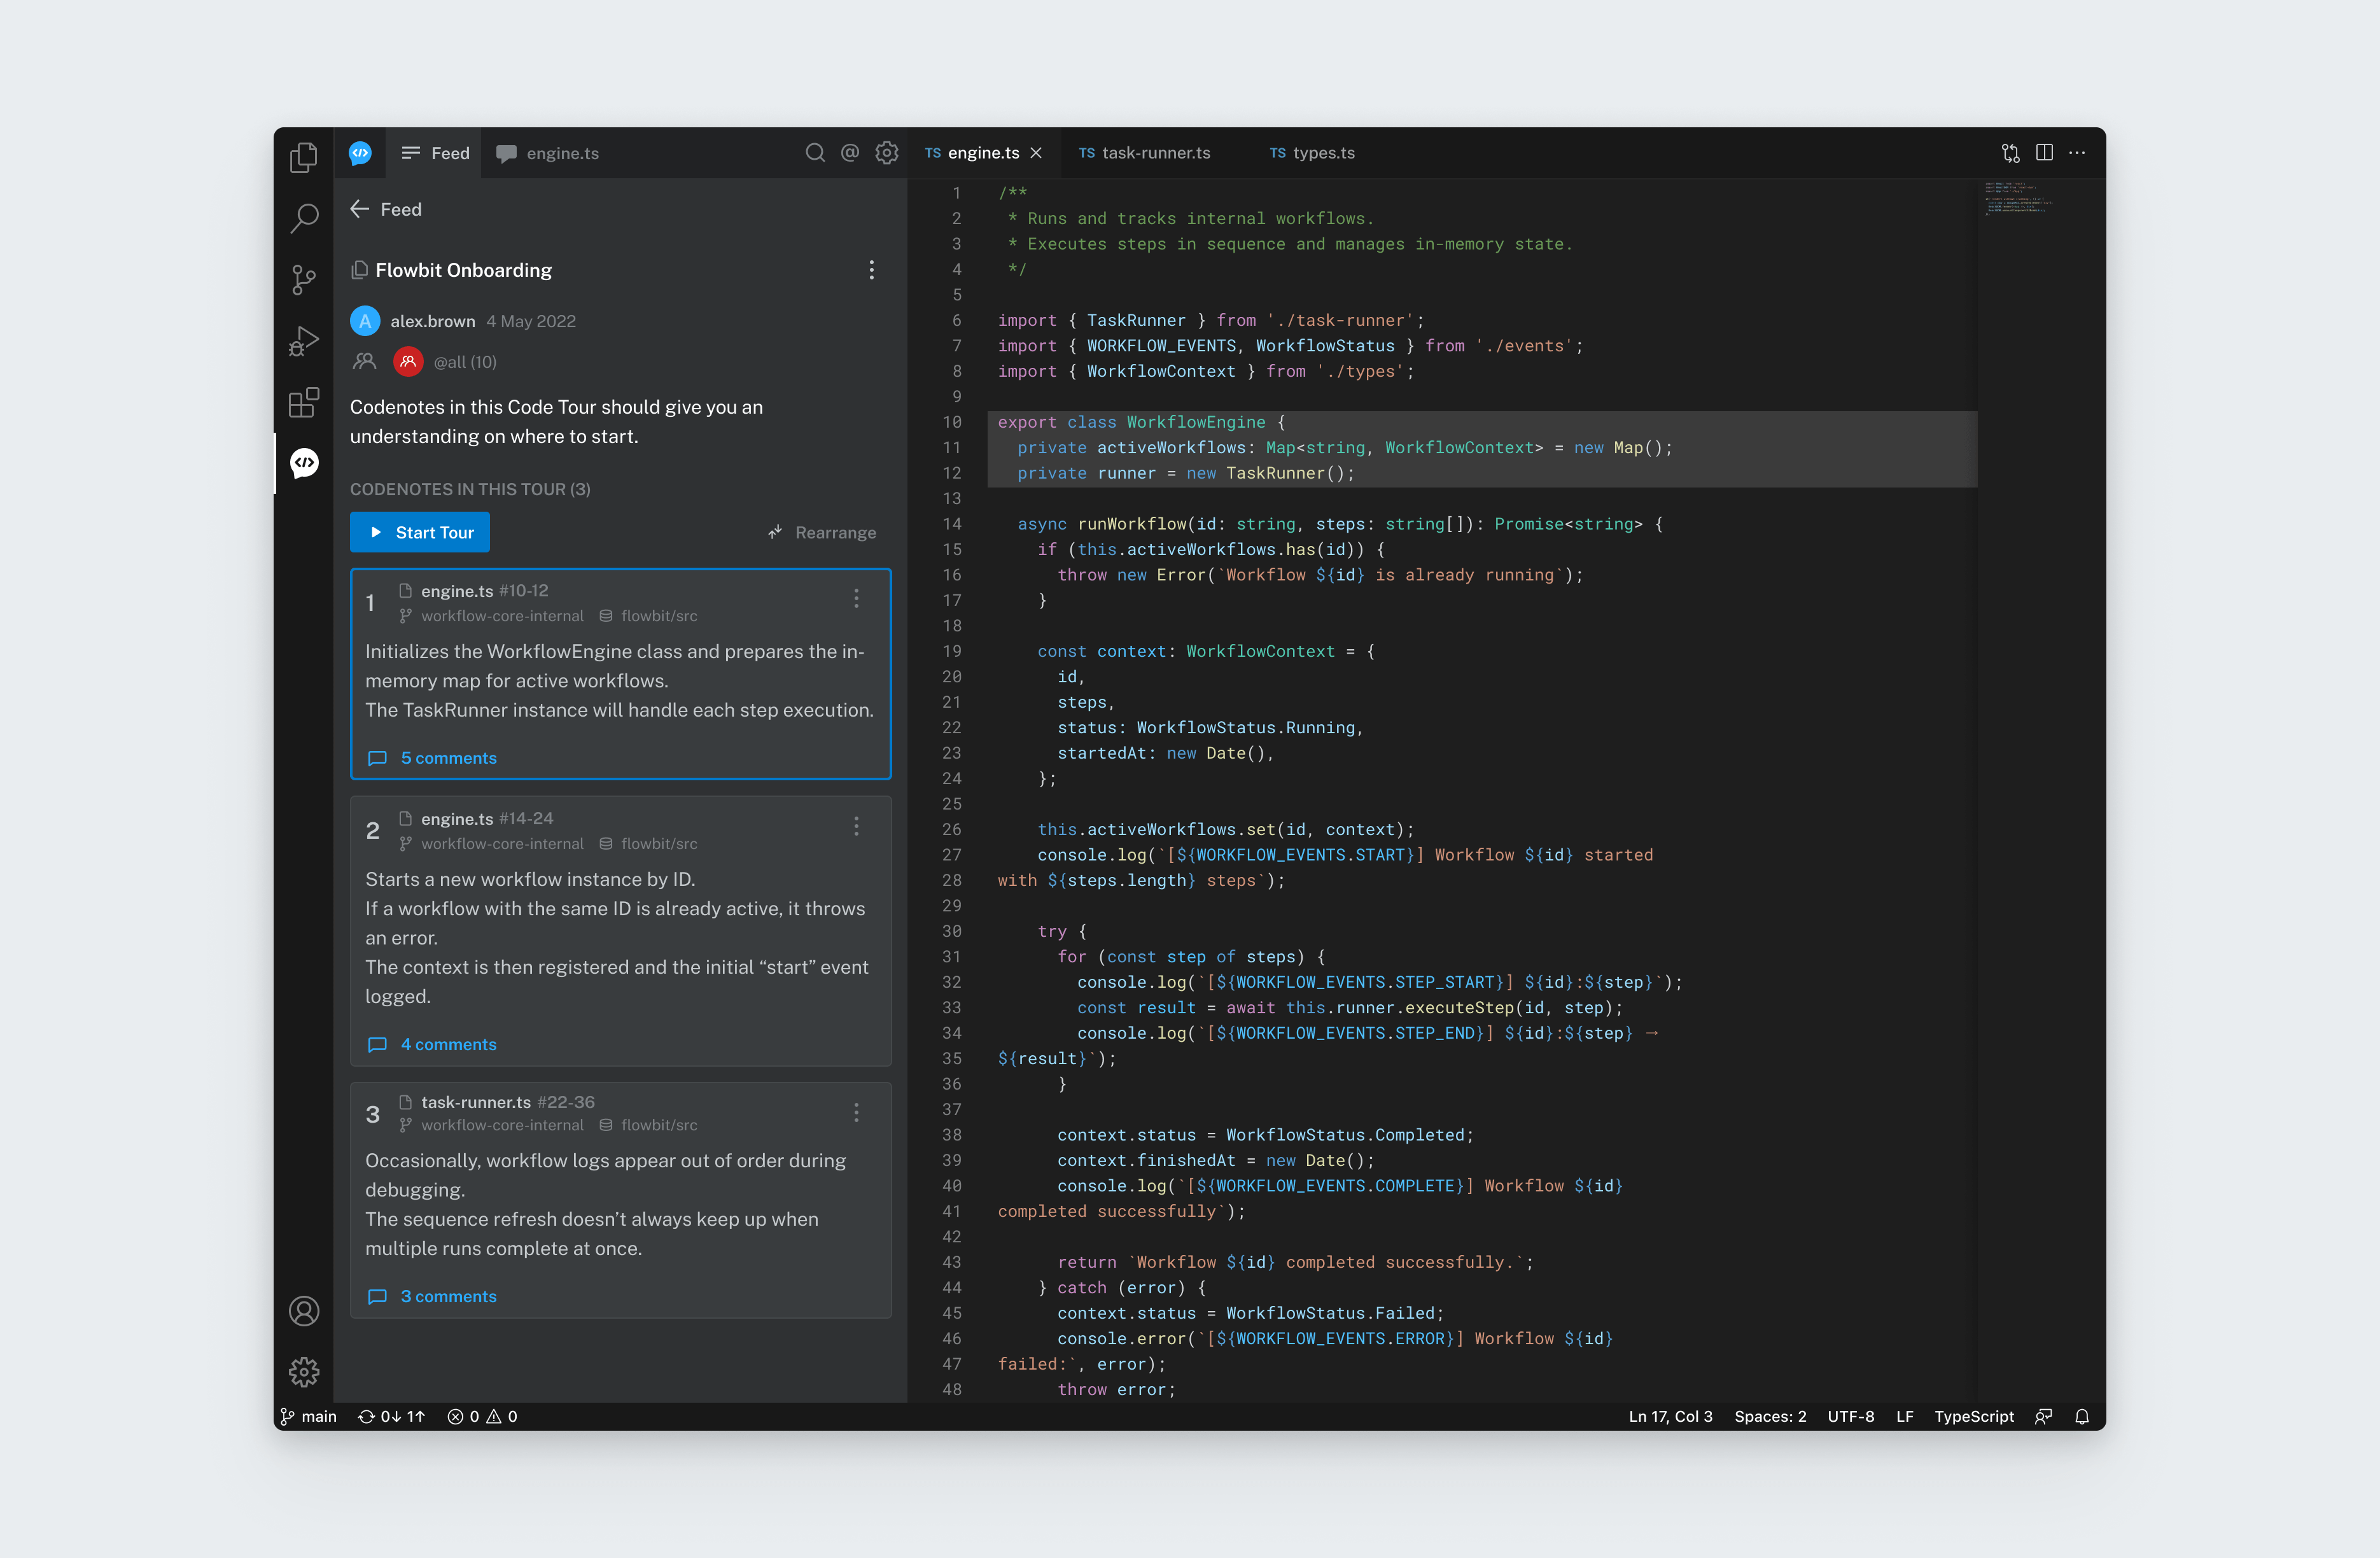Open notifications bell in status bar

click(x=2082, y=1416)
